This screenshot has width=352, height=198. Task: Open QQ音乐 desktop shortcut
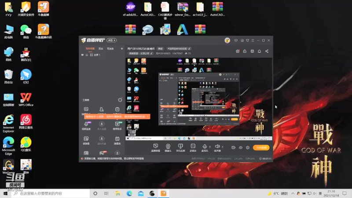26,144
